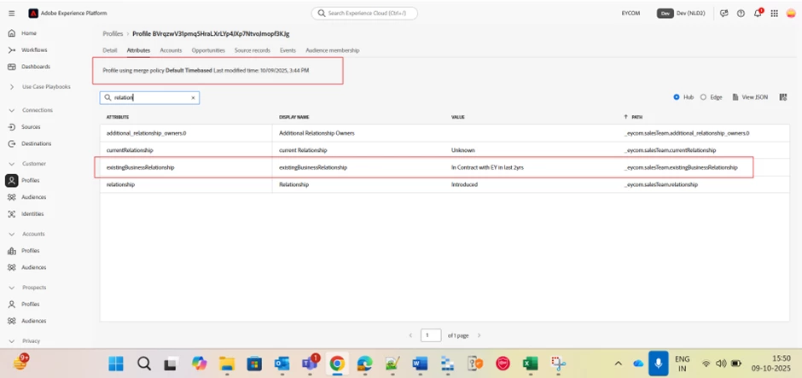Viewport: 802px width, 378px height.
Task: Switch to the Detail tab
Action: [x=110, y=50]
